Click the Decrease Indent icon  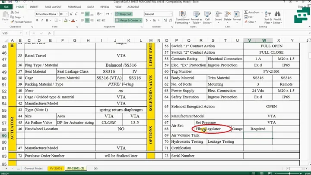[x=98, y=20]
